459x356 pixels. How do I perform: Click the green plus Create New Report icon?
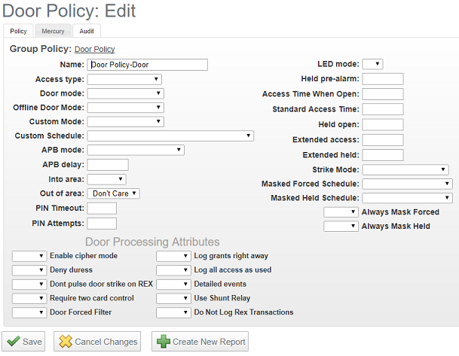[164, 341]
